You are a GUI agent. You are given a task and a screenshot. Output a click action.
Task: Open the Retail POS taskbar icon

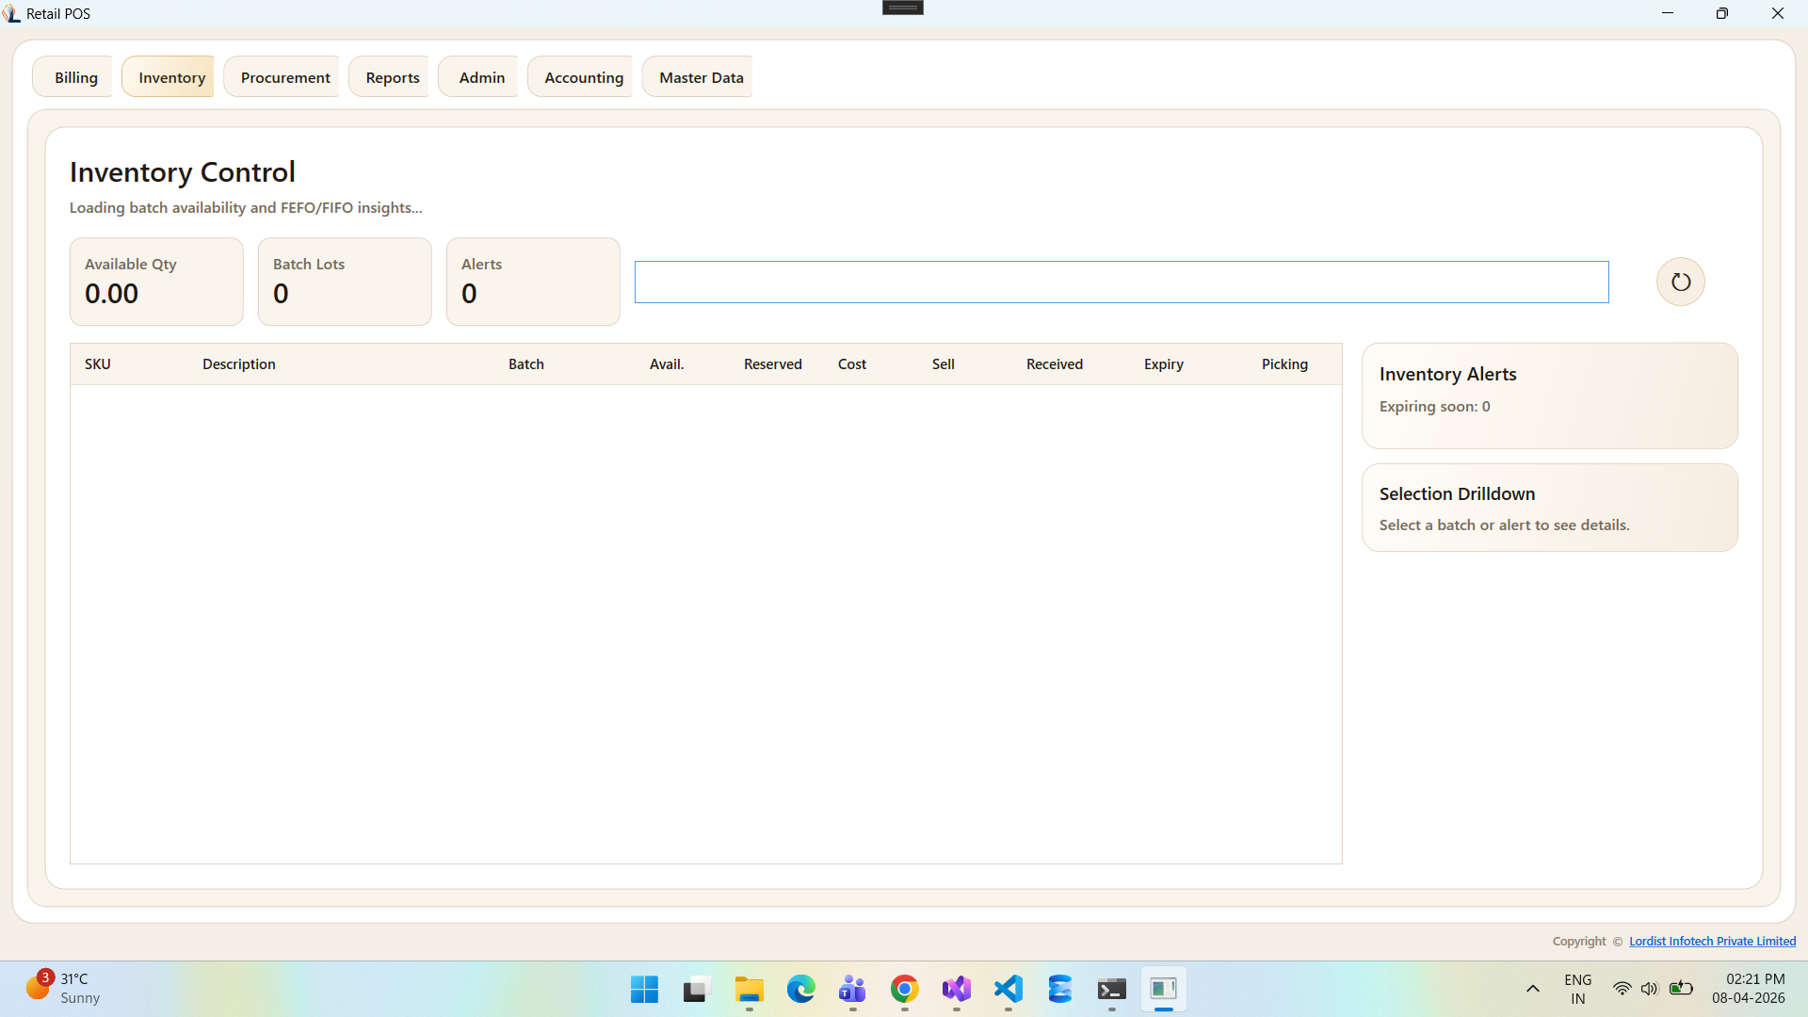click(x=1164, y=989)
